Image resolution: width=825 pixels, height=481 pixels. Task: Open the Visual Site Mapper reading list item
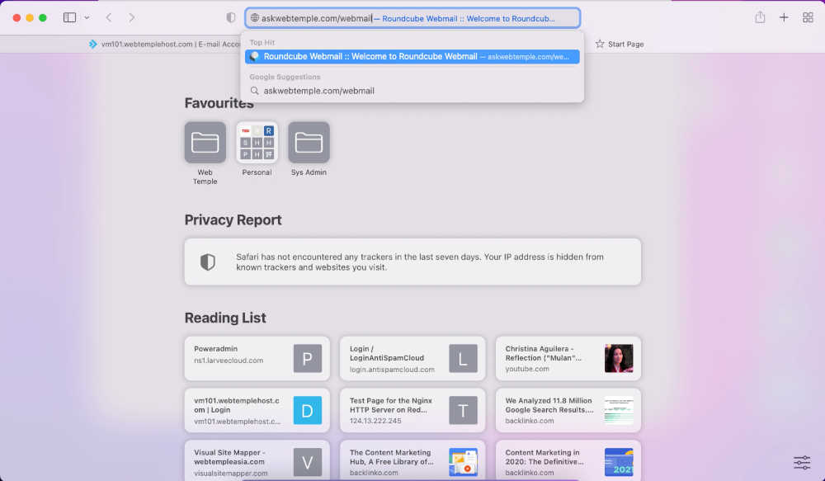257,461
